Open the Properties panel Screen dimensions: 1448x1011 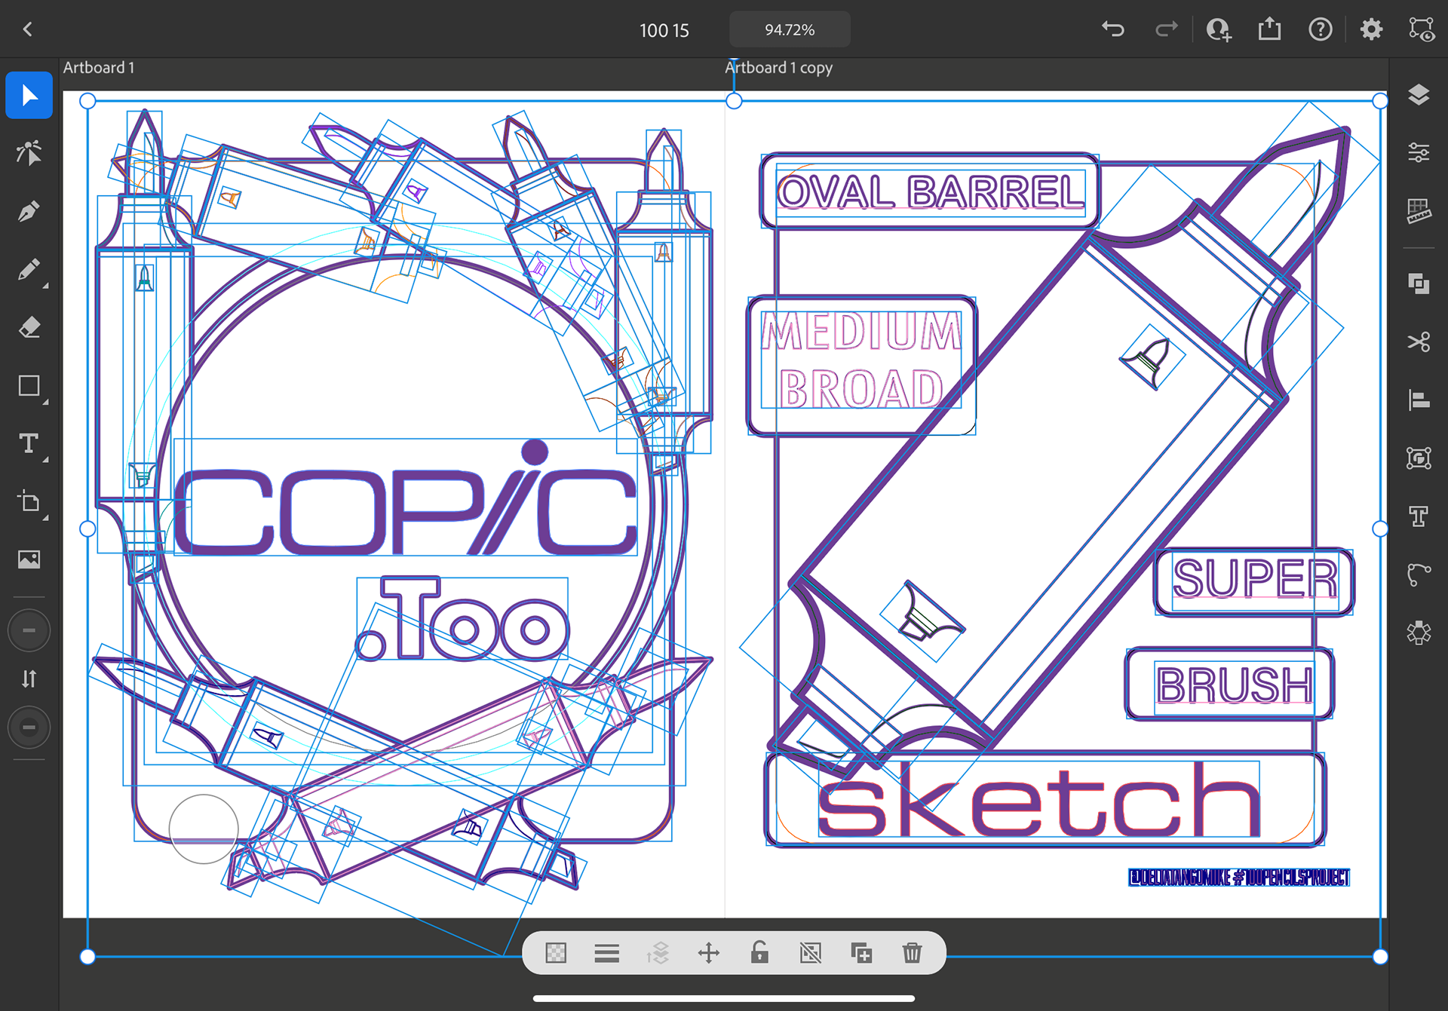pyautogui.click(x=1419, y=153)
